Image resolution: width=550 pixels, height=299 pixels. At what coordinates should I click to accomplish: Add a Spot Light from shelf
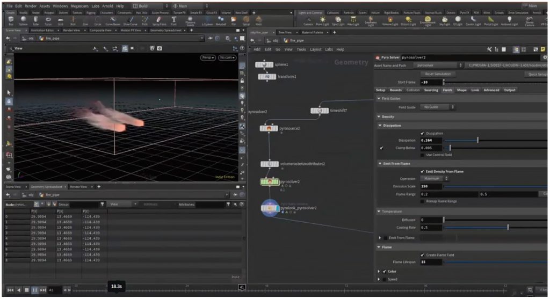point(338,21)
